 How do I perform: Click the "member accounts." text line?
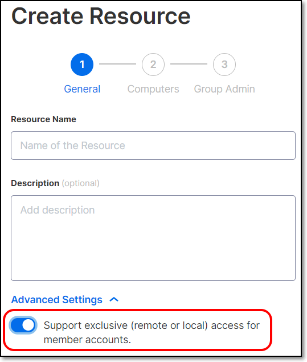[x=87, y=340]
